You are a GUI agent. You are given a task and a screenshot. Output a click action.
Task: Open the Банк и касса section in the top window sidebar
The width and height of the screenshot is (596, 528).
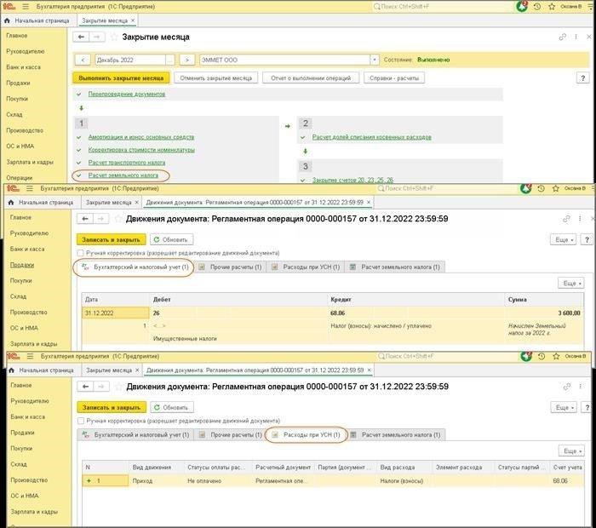(23, 67)
